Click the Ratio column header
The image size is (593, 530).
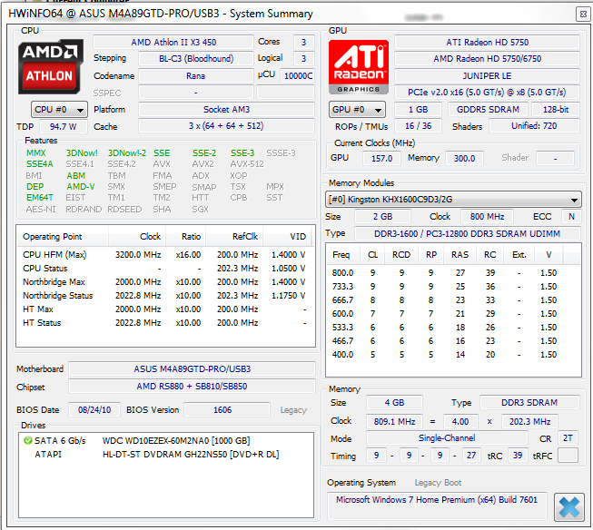tap(186, 237)
